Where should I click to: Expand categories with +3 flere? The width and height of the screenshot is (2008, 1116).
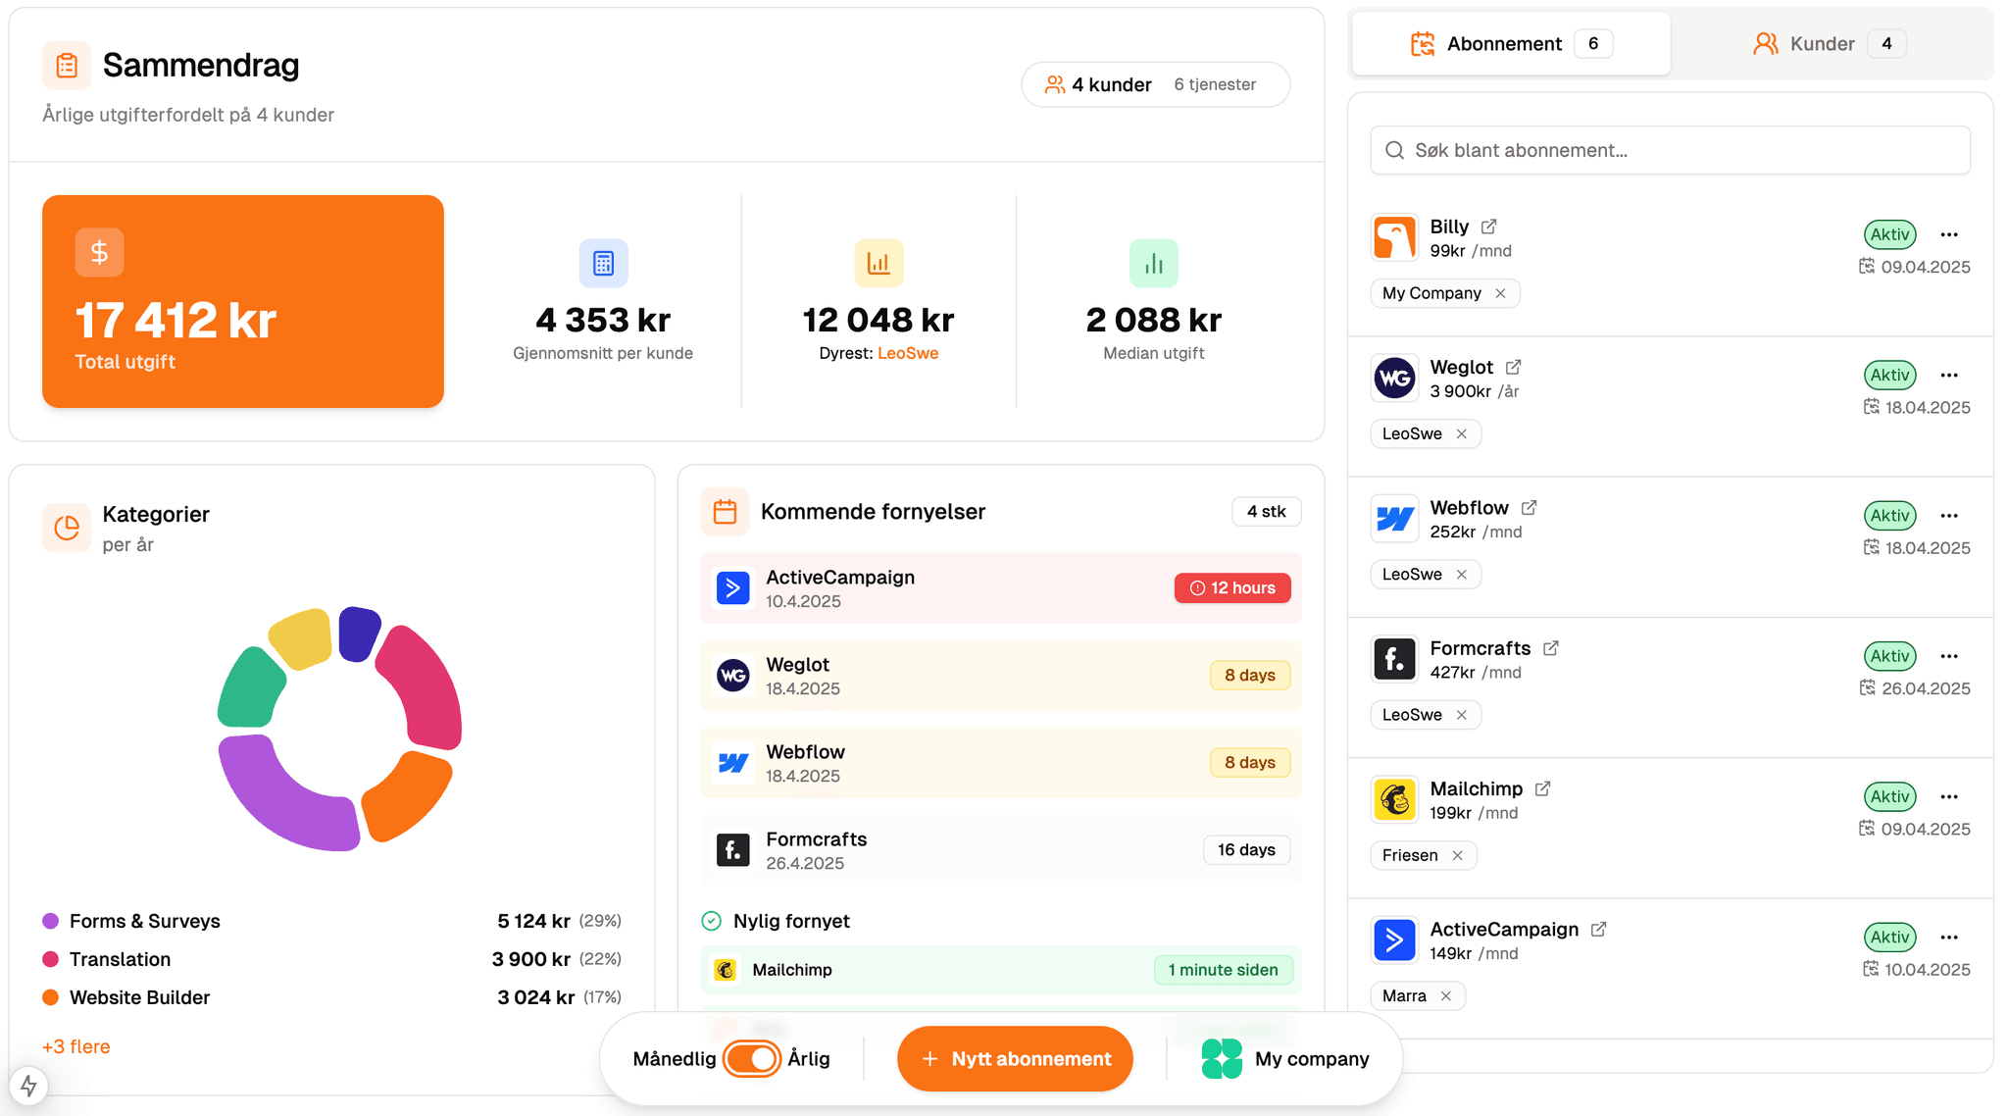point(76,1046)
